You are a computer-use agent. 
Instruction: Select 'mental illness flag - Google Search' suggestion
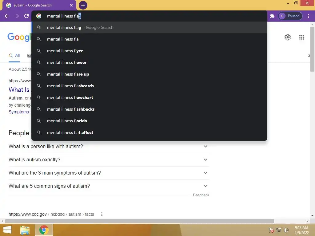tap(150, 27)
